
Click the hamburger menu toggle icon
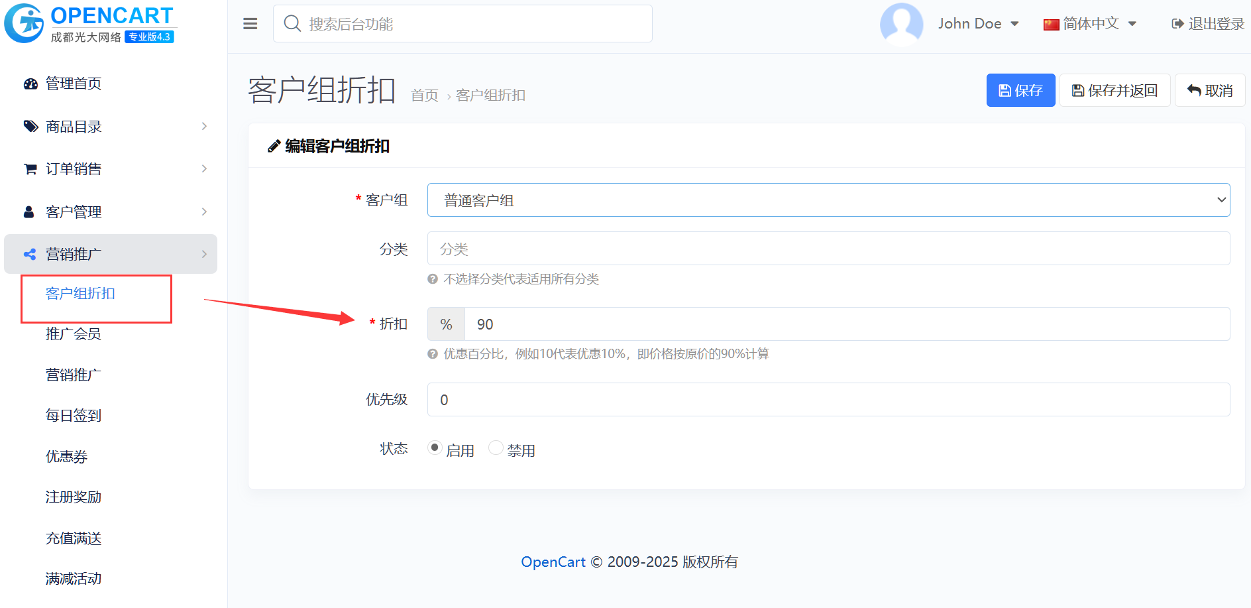[250, 24]
